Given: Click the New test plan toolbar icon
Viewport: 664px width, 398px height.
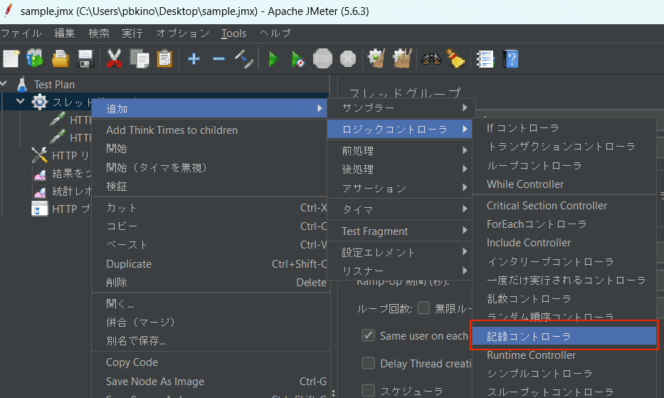Looking at the screenshot, I should click(11, 59).
